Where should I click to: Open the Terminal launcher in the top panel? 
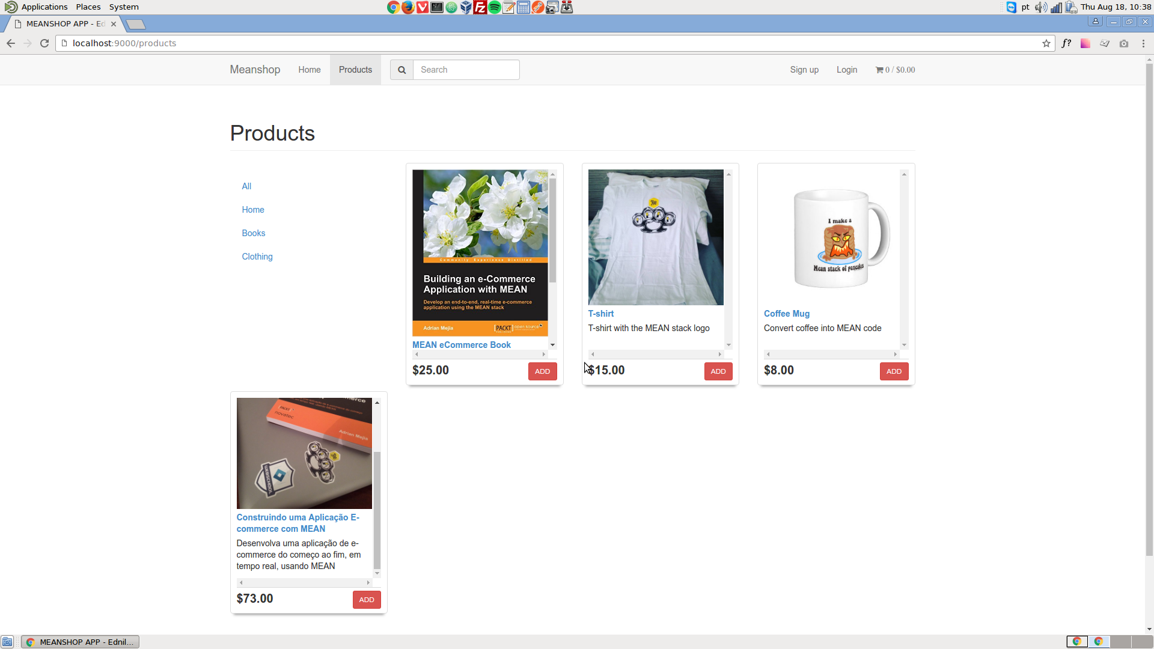point(437,7)
